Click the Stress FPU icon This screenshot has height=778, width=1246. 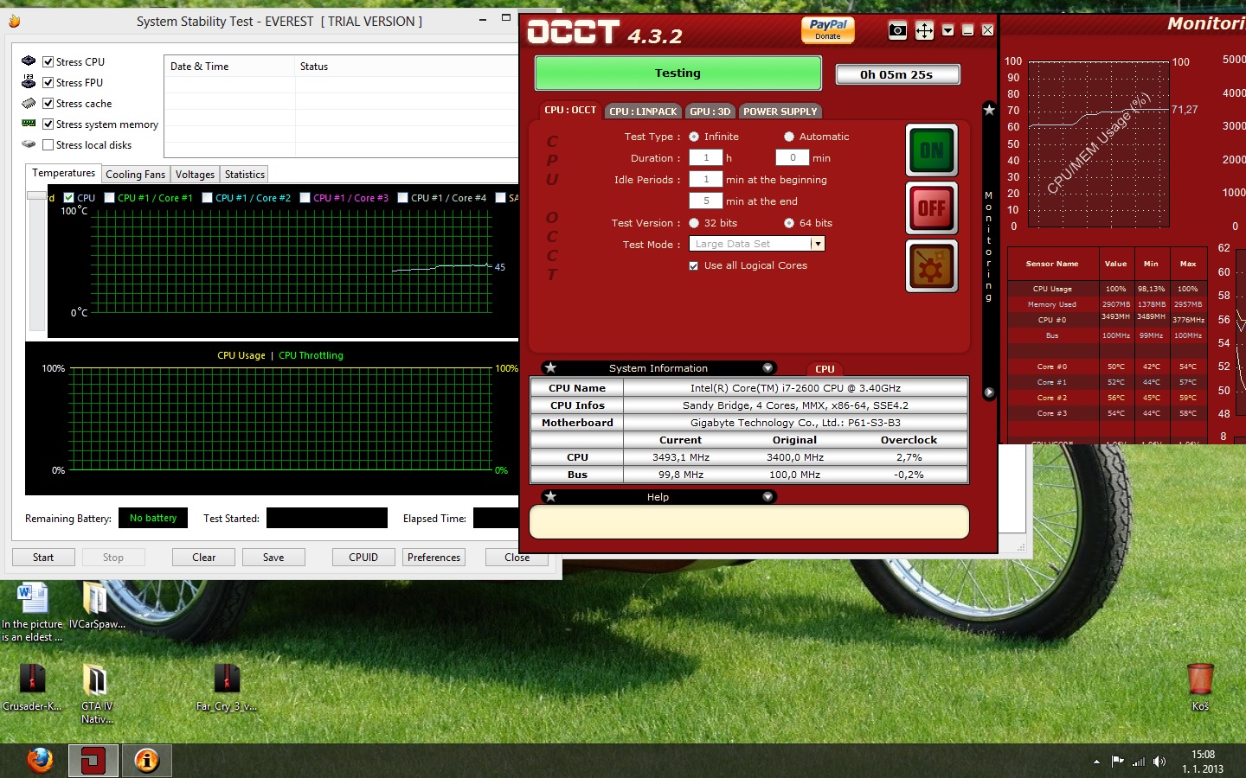pyautogui.click(x=29, y=82)
